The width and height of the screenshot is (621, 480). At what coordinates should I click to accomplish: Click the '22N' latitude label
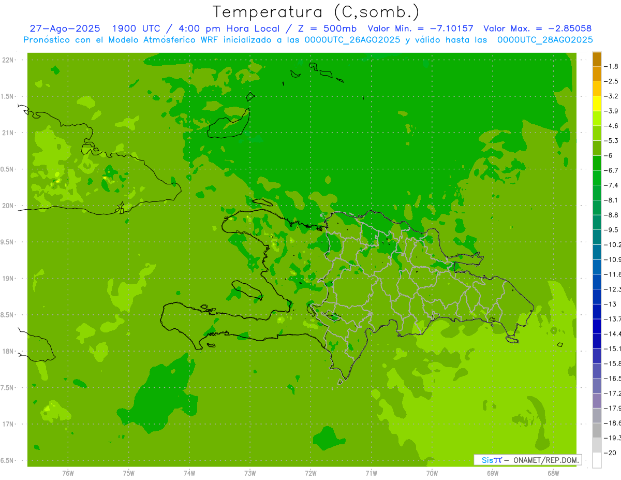pos(8,60)
